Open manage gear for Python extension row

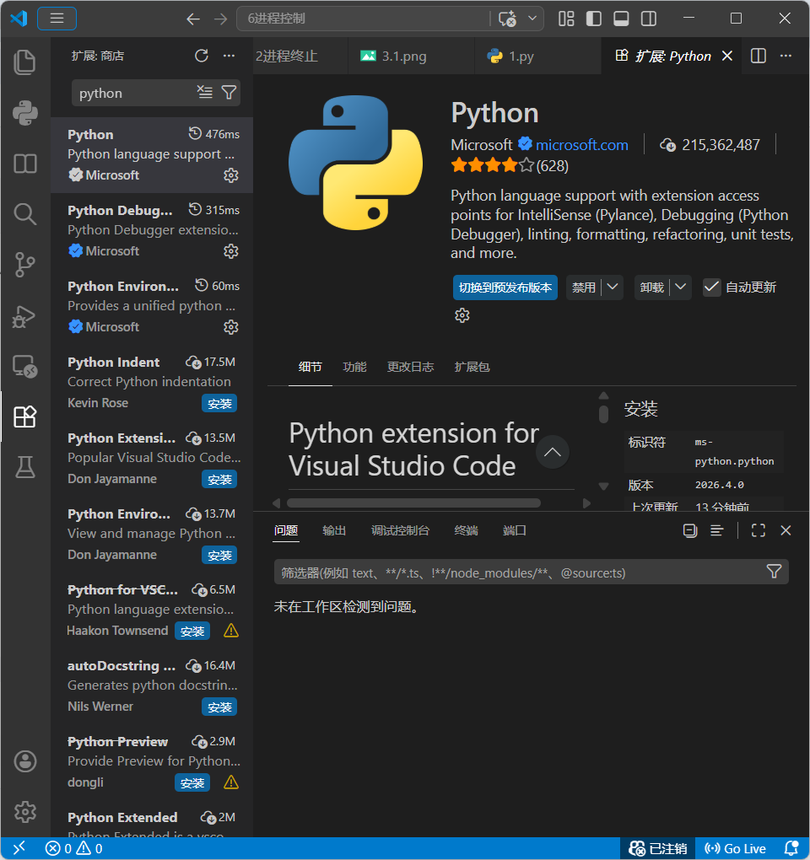[x=231, y=175]
